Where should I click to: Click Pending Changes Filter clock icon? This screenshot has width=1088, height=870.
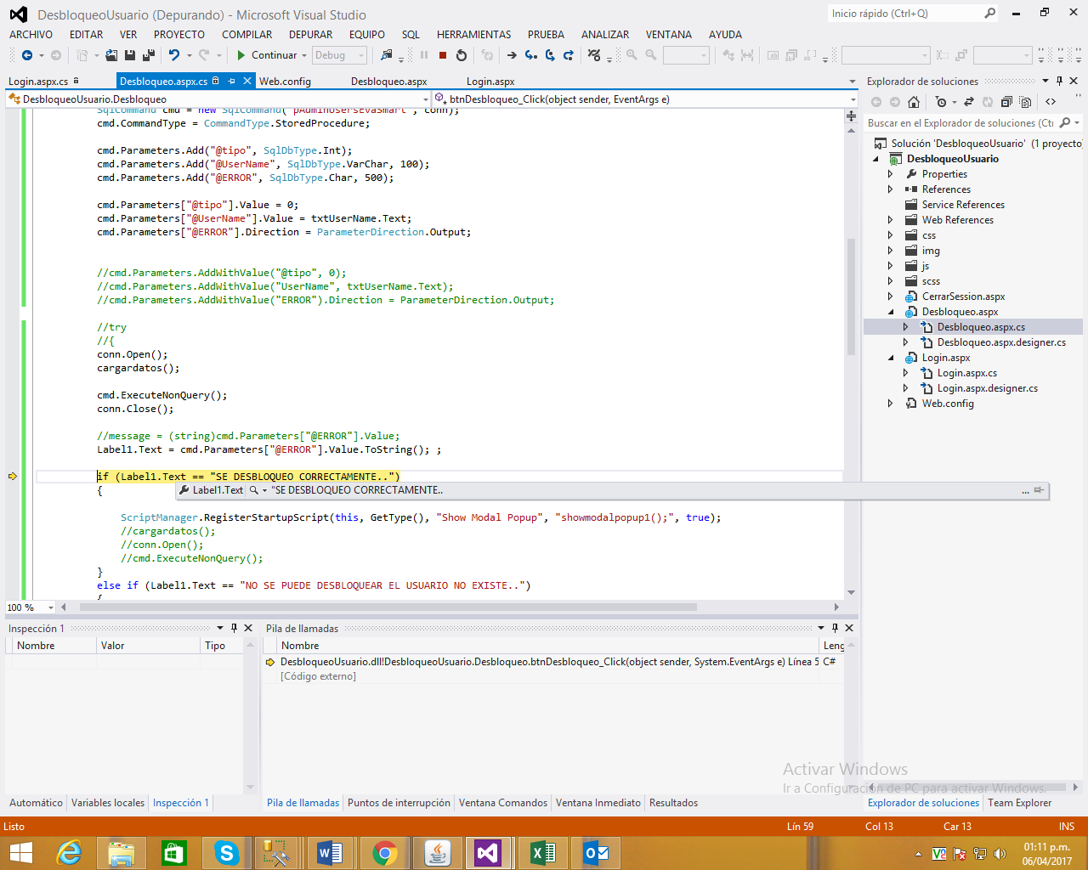coord(940,102)
